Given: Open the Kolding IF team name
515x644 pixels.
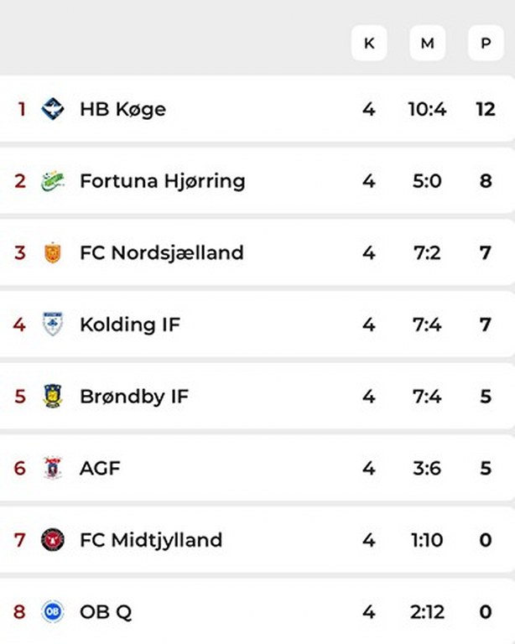Looking at the screenshot, I should [130, 325].
